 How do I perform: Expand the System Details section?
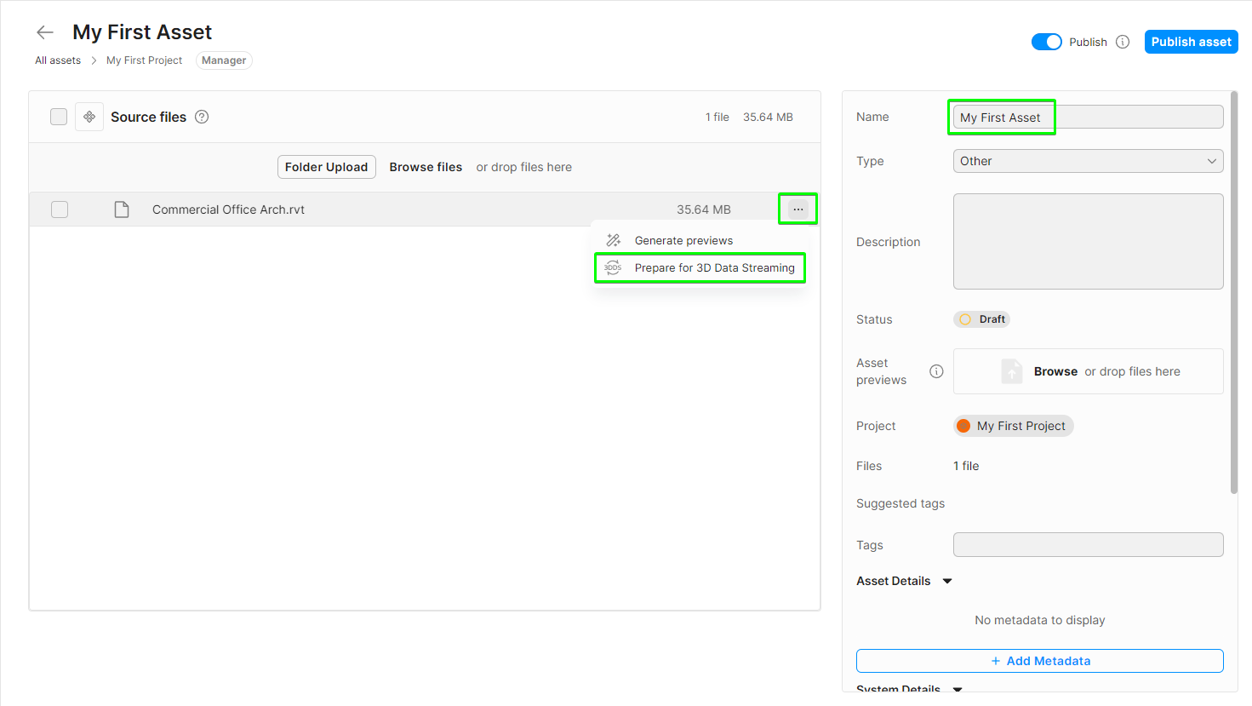coord(957,690)
